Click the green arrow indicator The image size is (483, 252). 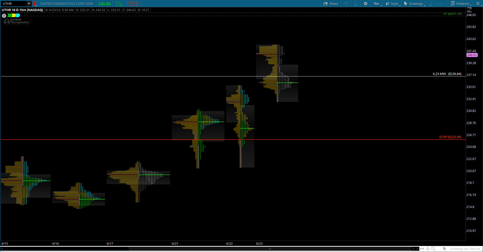(10, 15)
